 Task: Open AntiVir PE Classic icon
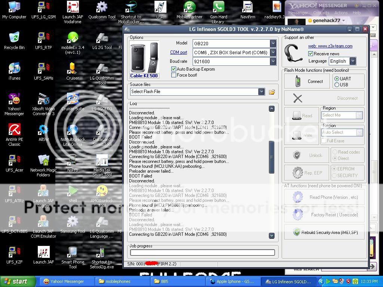[14, 135]
